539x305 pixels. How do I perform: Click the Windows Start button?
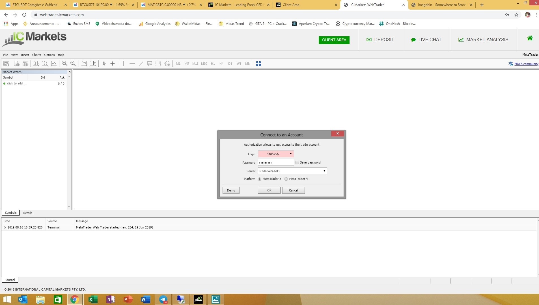7,299
